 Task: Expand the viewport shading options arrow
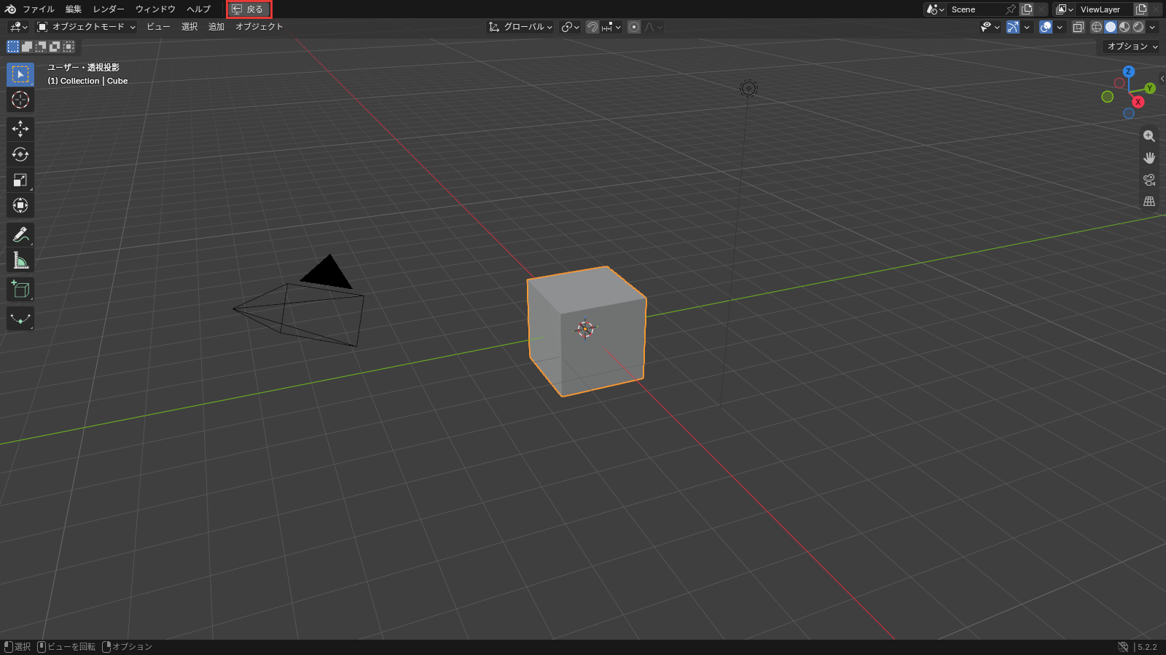(x=1152, y=27)
